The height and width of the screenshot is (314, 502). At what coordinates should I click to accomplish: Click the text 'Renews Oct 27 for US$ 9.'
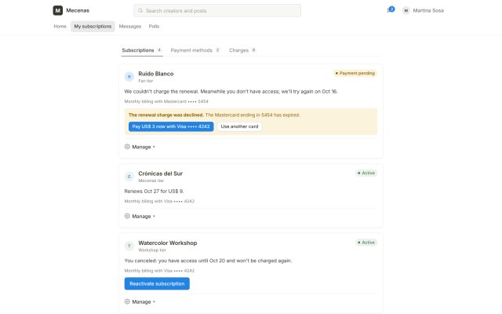tap(154, 192)
